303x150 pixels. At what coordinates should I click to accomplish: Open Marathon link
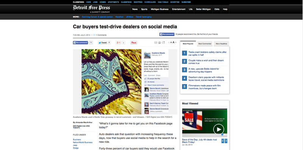[x=119, y=17]
